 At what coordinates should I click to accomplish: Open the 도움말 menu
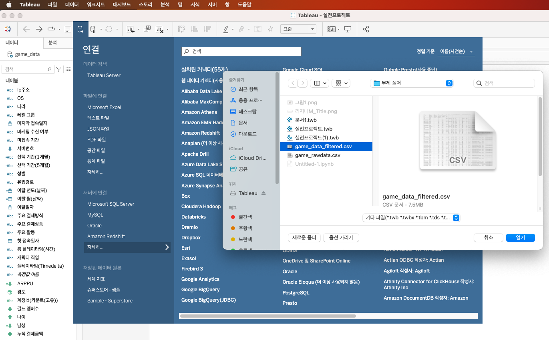point(244,5)
